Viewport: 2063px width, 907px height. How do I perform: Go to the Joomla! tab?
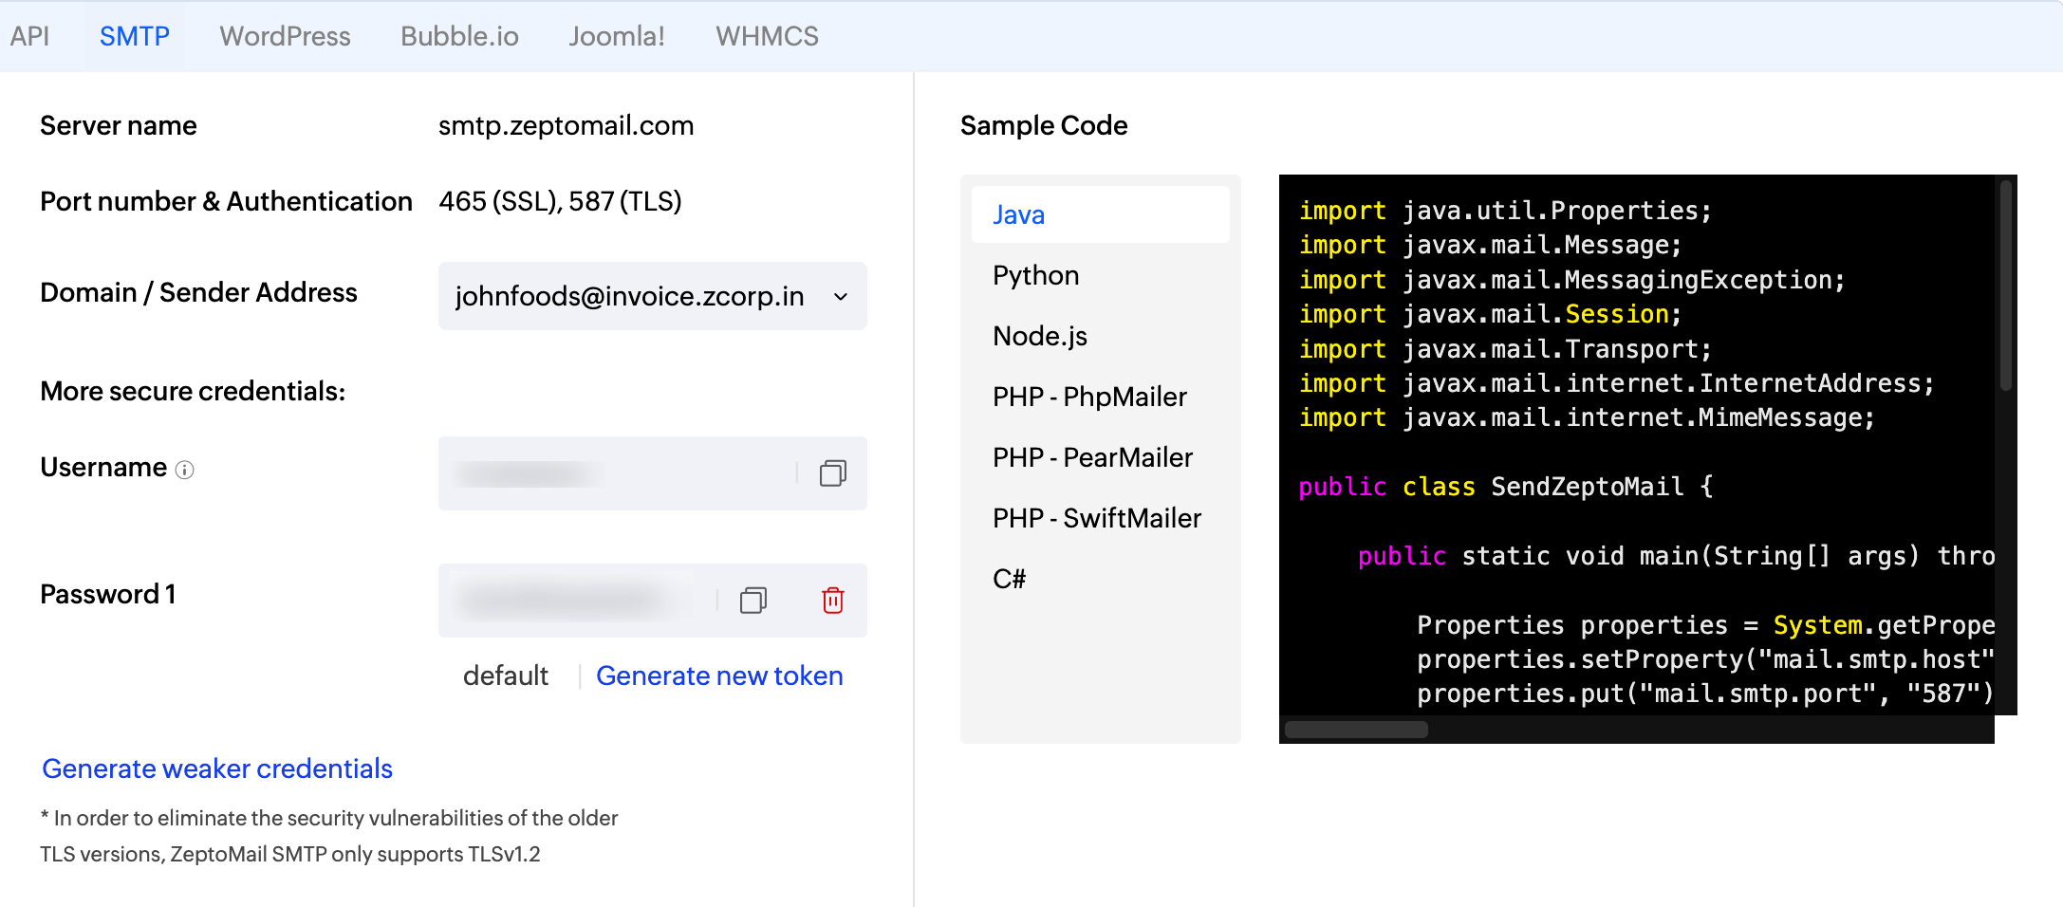pyautogui.click(x=616, y=36)
